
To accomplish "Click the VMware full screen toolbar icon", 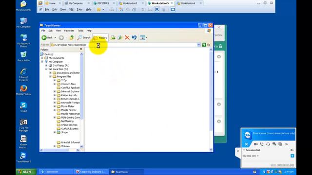I will (x=157, y=10).
